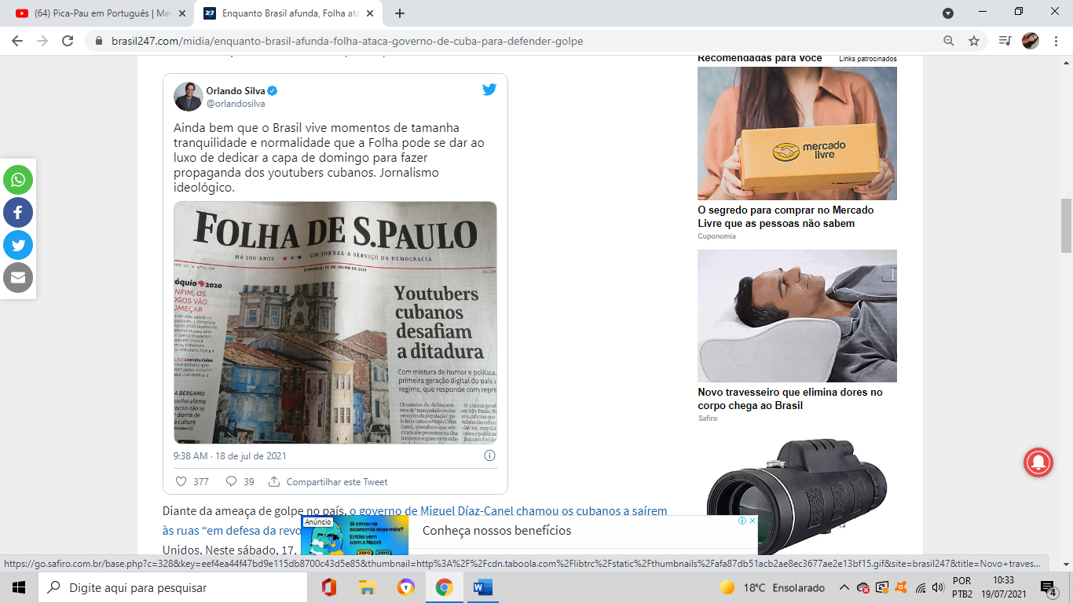Click Orlando Silva profile avatar
The height and width of the screenshot is (603, 1073).
[189, 97]
